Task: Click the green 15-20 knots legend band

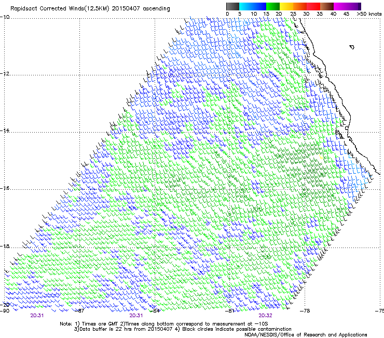Action: [273, 6]
